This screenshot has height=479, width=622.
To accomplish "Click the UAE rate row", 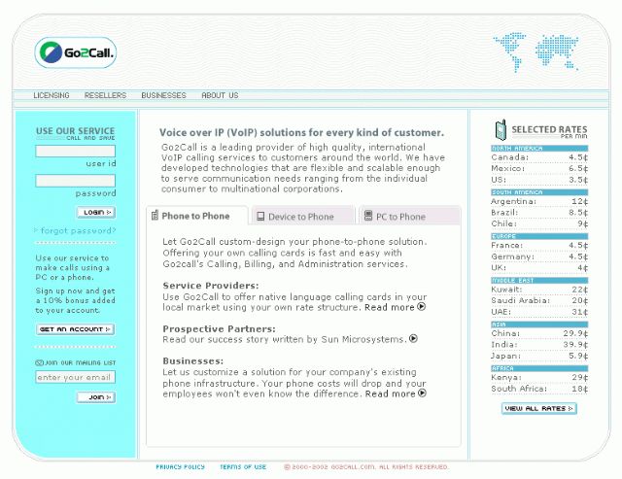I will point(539,312).
